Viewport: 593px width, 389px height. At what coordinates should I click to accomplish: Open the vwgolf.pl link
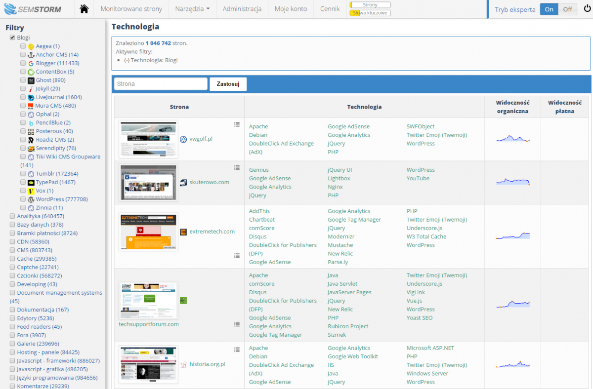click(201, 139)
